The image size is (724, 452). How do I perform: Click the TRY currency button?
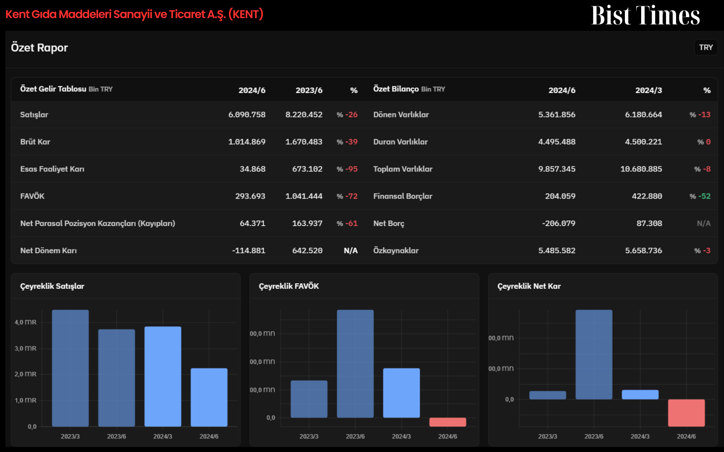tap(706, 47)
